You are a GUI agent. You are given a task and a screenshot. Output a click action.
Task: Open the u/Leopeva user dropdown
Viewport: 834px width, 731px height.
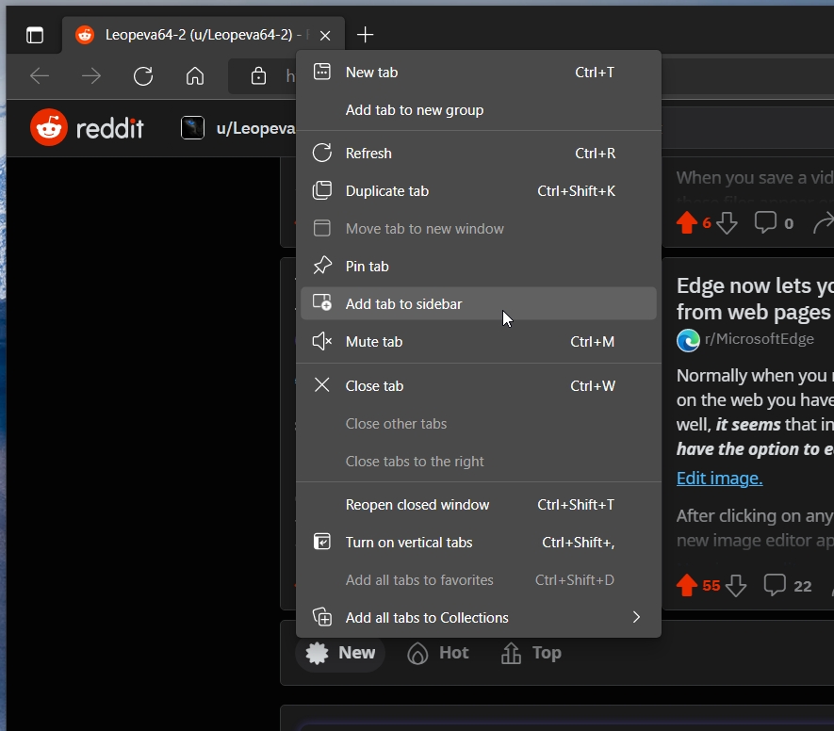coord(237,128)
